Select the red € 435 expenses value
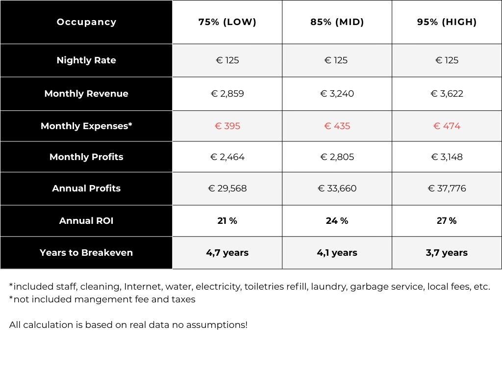This screenshot has width=502, height=377. tap(337, 126)
